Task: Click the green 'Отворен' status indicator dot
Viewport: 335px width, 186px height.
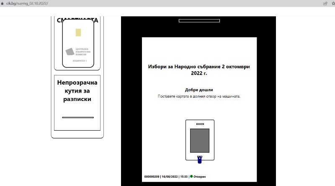Action: 191,176
